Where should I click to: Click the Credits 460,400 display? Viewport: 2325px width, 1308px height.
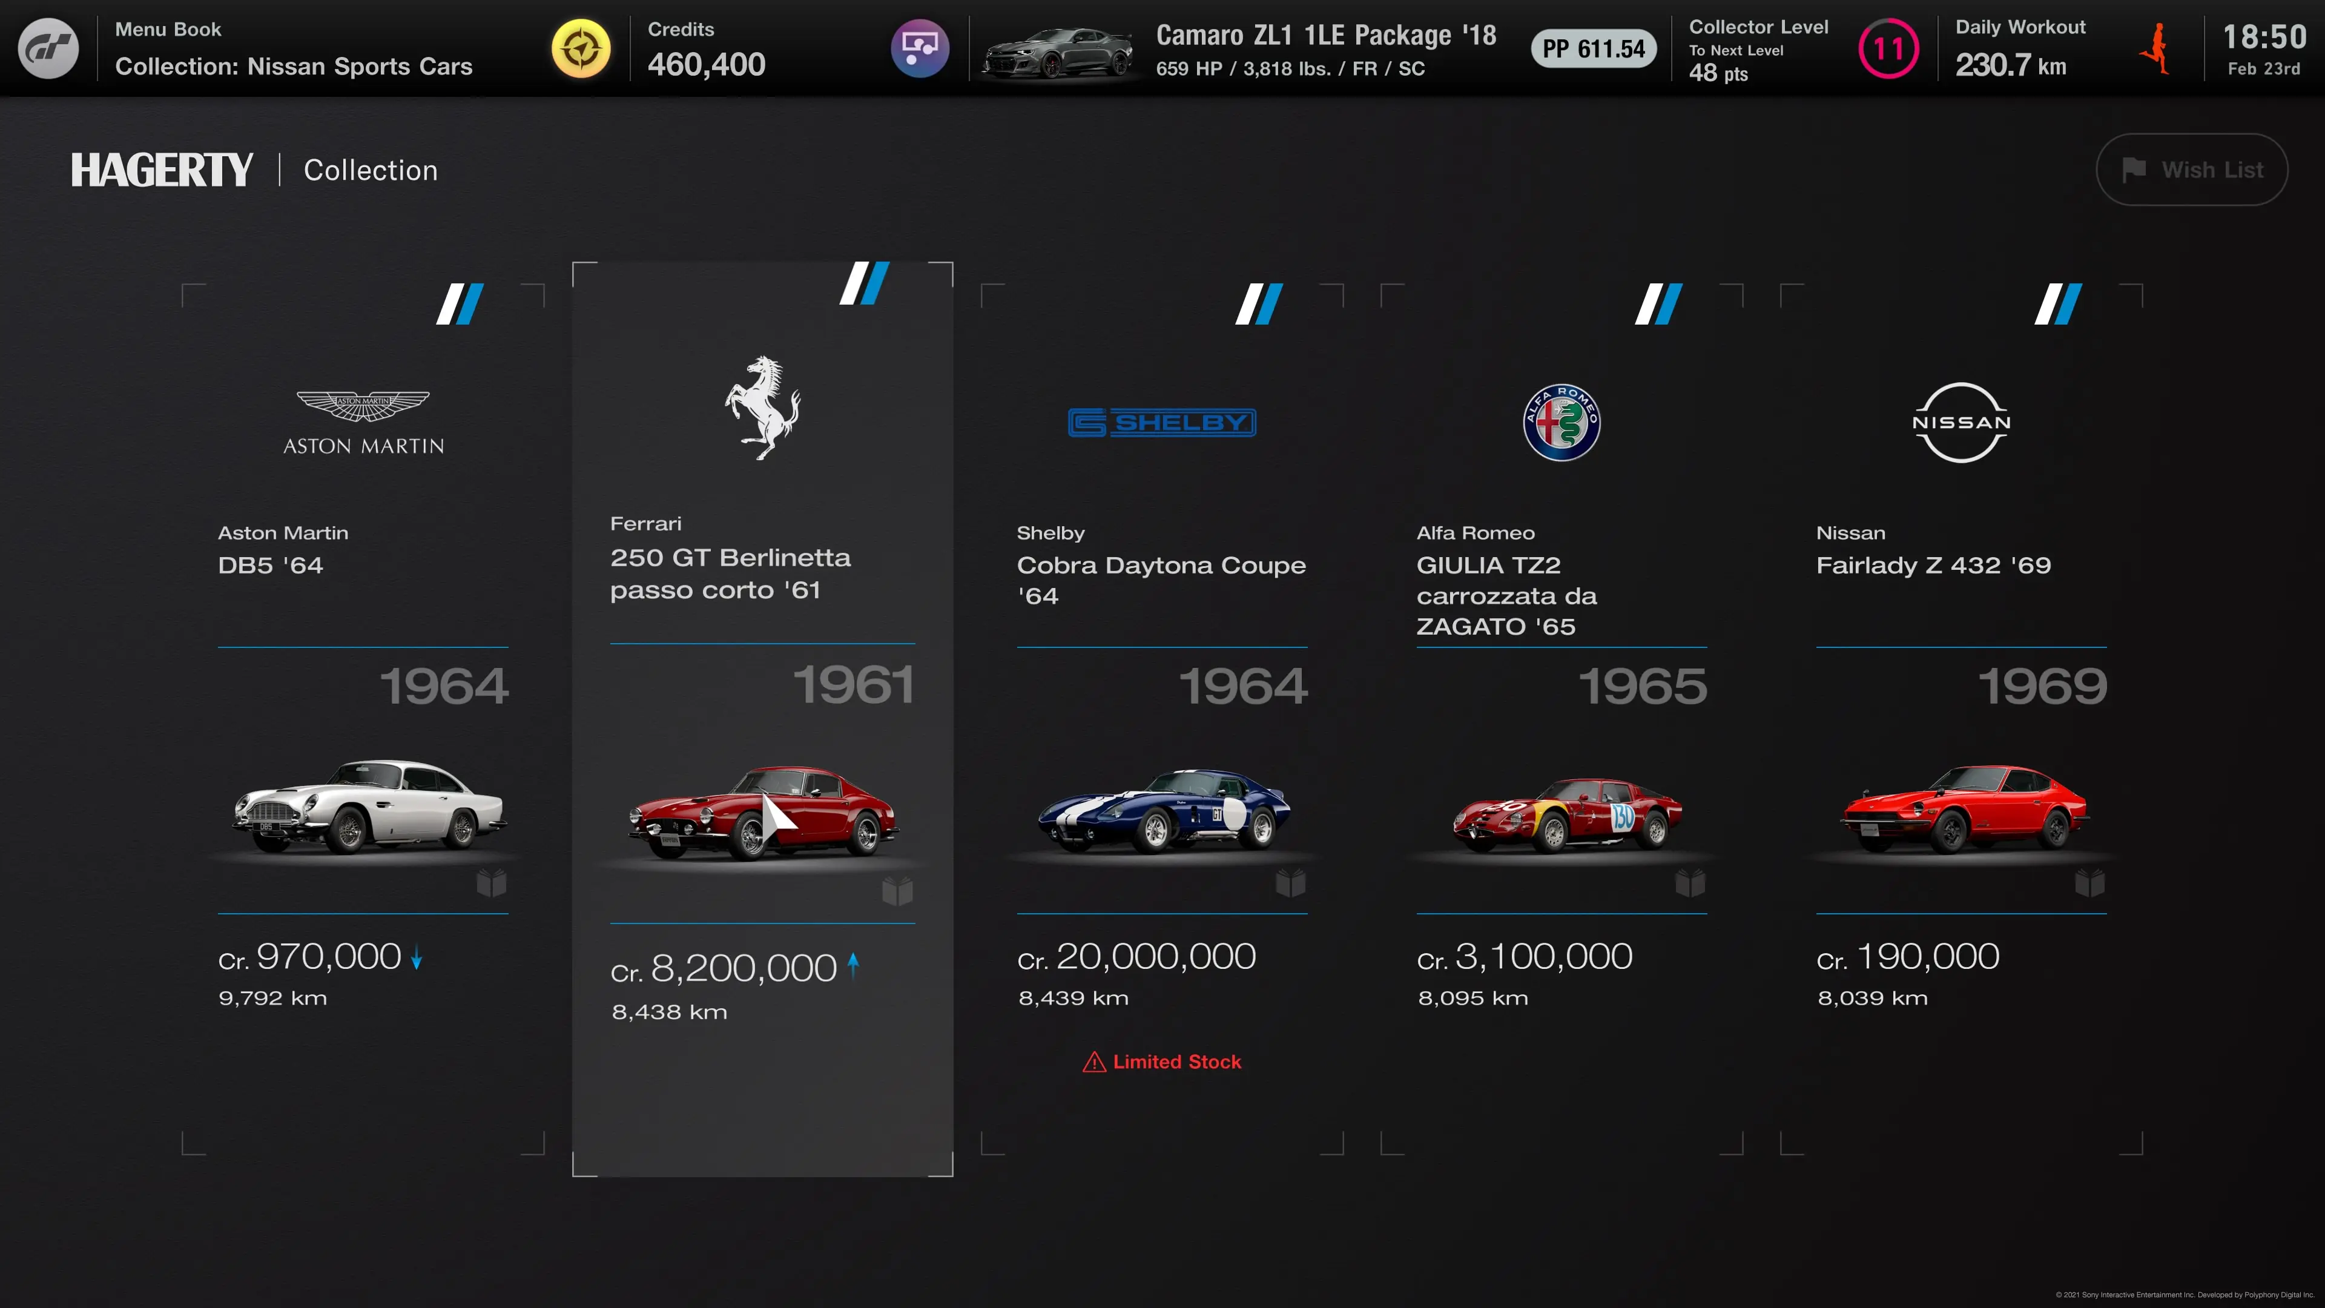pos(707,50)
